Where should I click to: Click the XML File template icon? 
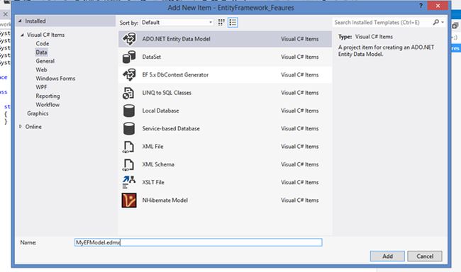pos(128,147)
